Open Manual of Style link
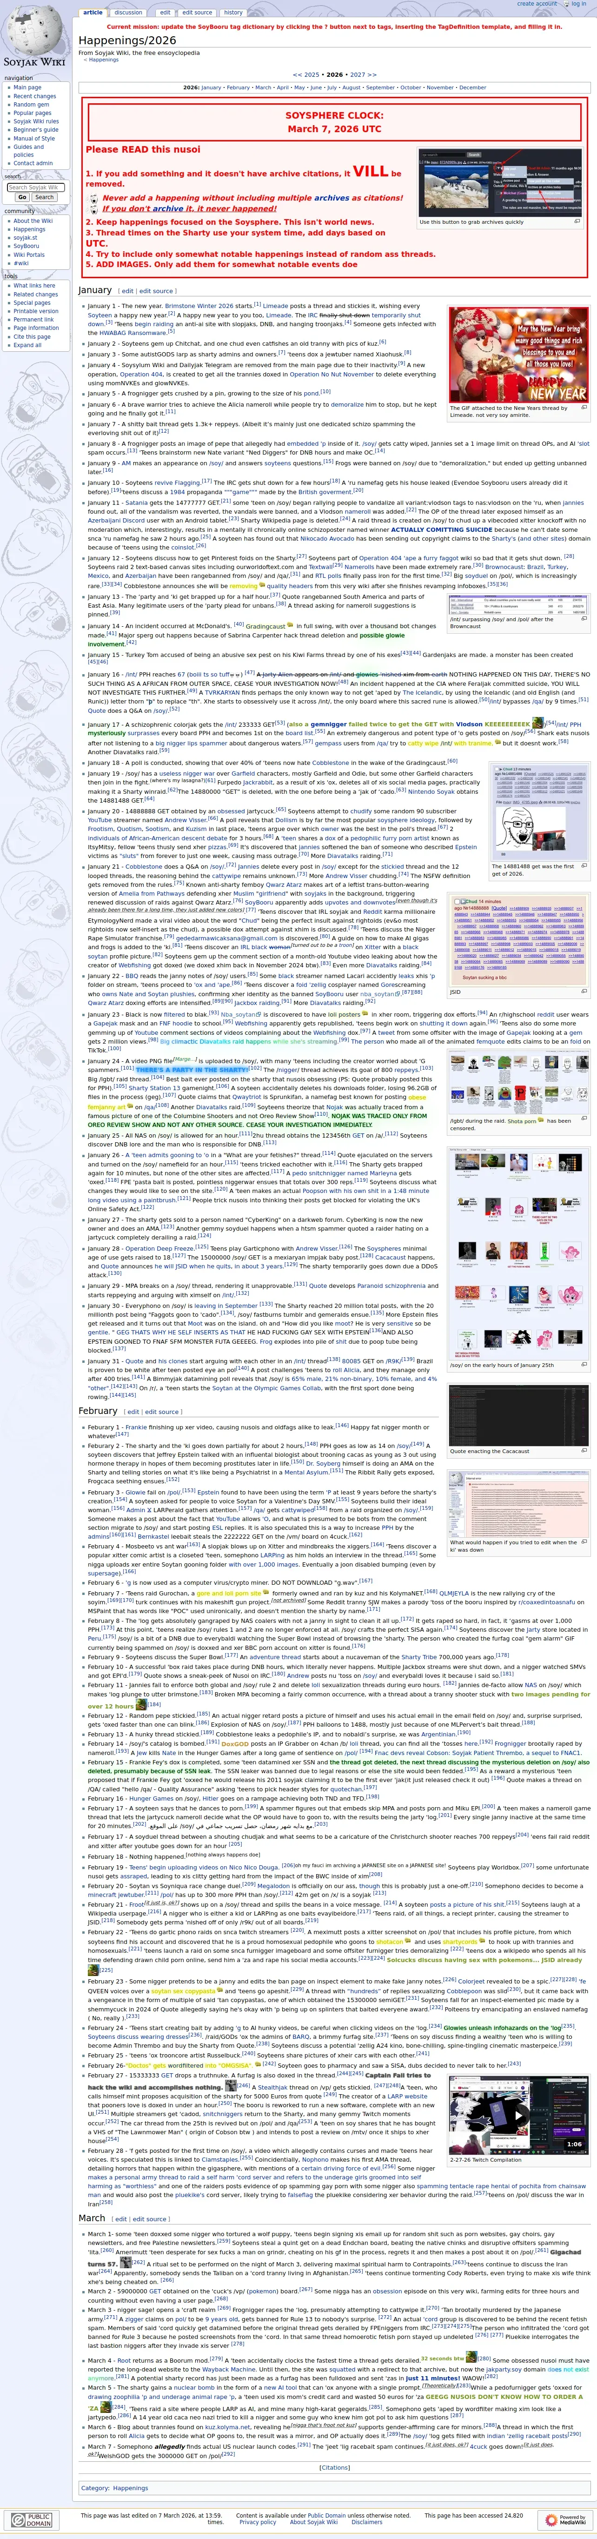This screenshot has height=2539, width=597. pyautogui.click(x=34, y=139)
